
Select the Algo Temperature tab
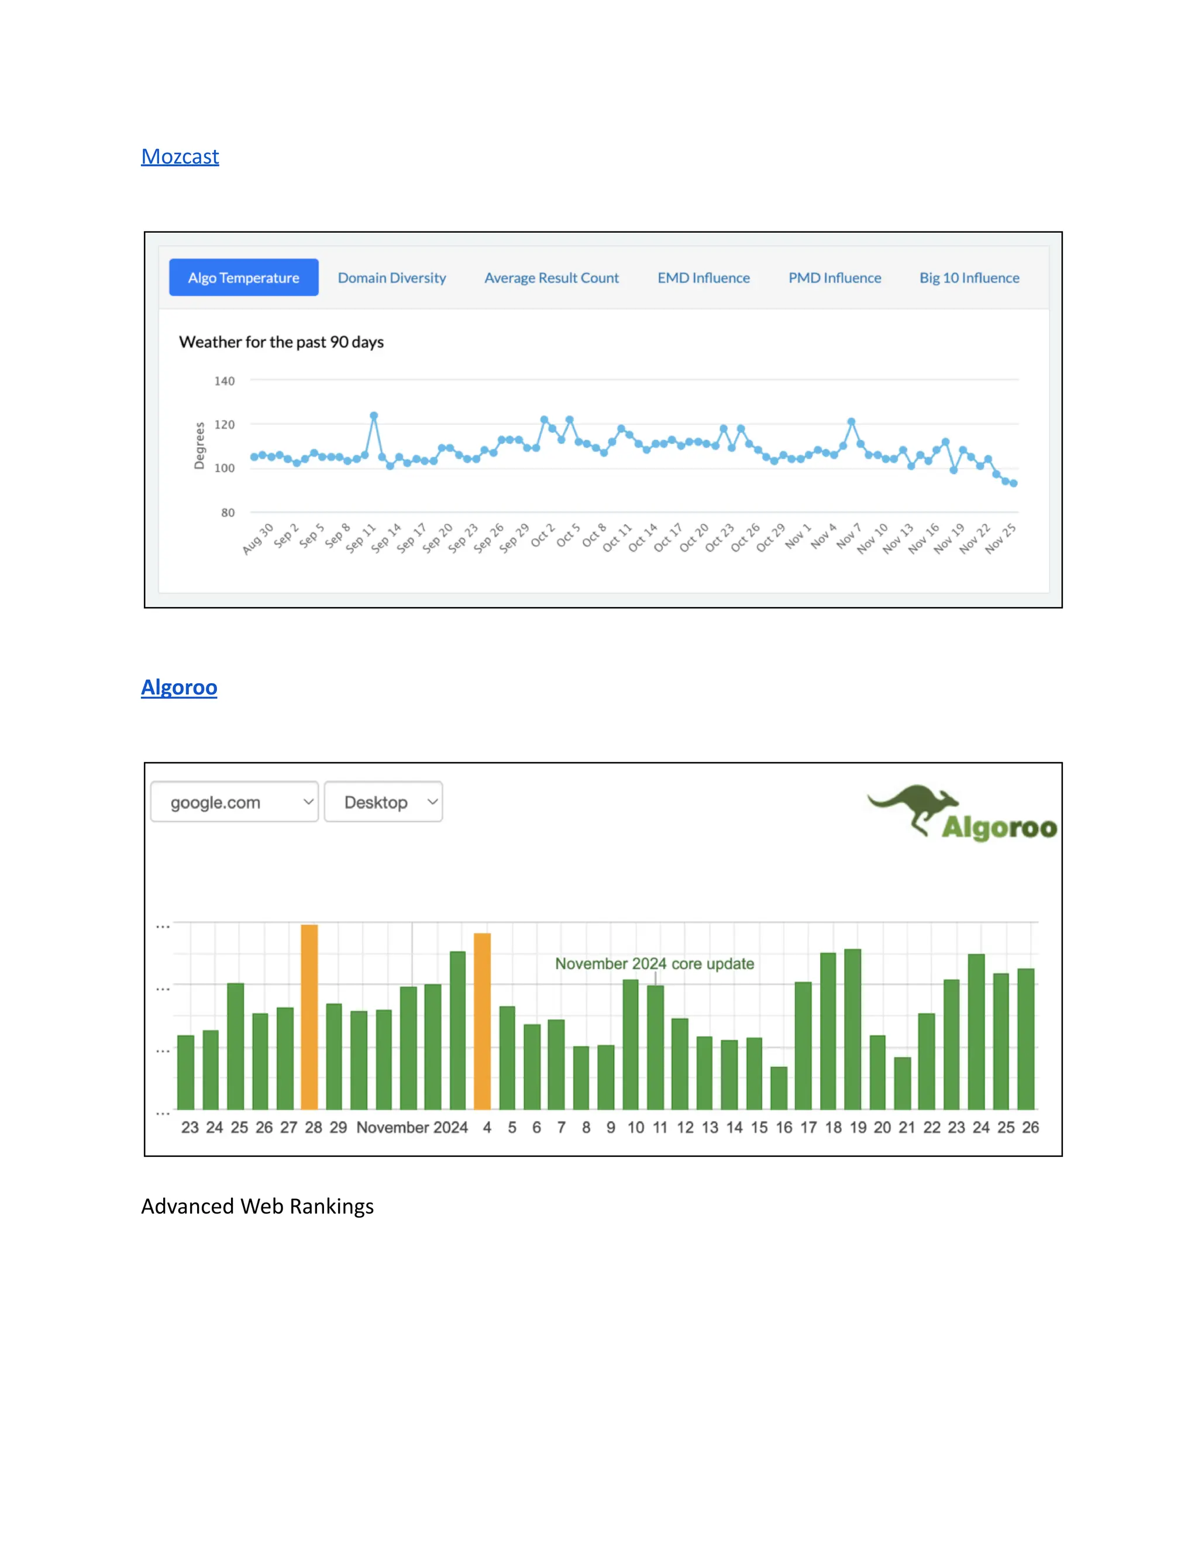[x=243, y=277]
